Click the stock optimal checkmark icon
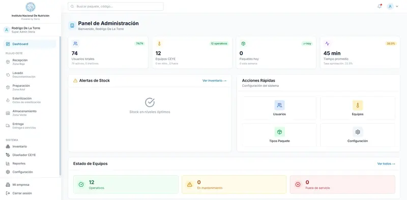The image size is (407, 200). 150,103
